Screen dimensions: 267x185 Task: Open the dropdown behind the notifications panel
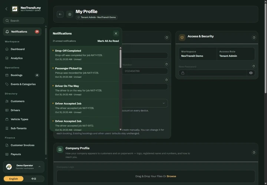145,103
